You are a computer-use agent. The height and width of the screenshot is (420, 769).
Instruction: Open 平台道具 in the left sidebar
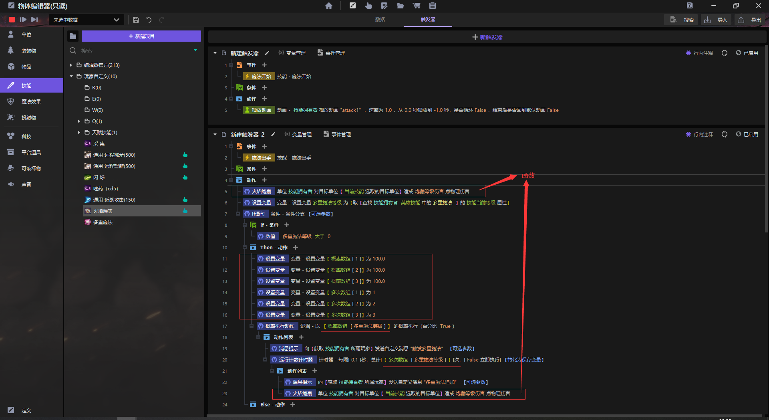[x=32, y=153]
